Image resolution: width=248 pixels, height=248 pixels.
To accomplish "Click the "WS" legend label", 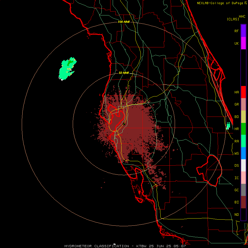I will point(236,153).
